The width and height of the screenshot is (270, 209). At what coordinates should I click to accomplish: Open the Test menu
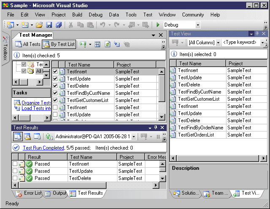click(148, 15)
